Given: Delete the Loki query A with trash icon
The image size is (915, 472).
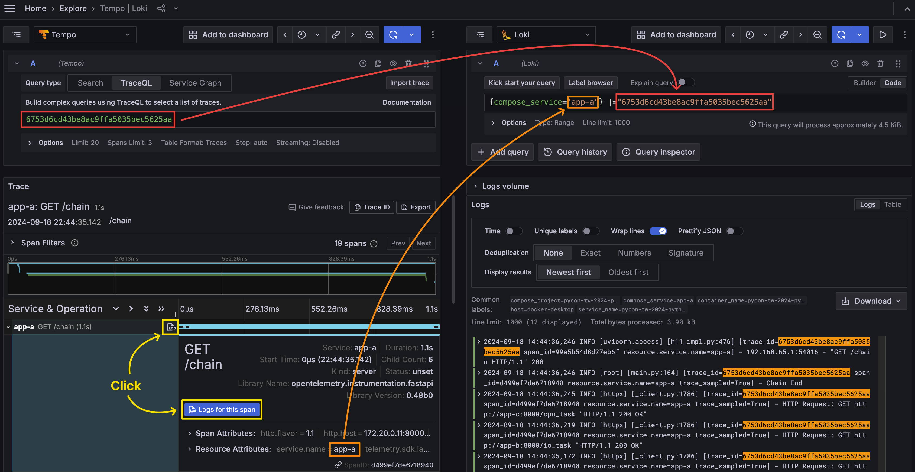Looking at the screenshot, I should (x=880, y=63).
